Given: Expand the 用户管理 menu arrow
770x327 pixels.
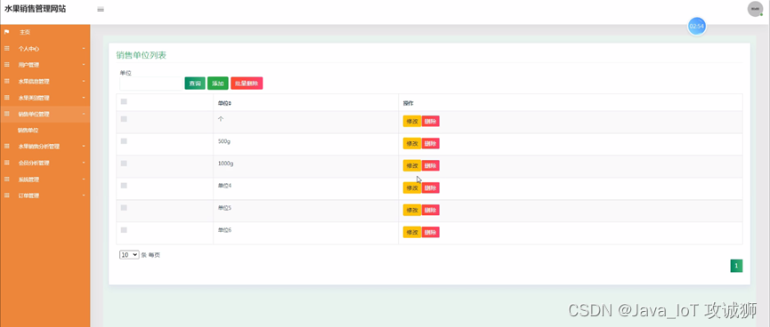Looking at the screenshot, I should click(x=84, y=65).
